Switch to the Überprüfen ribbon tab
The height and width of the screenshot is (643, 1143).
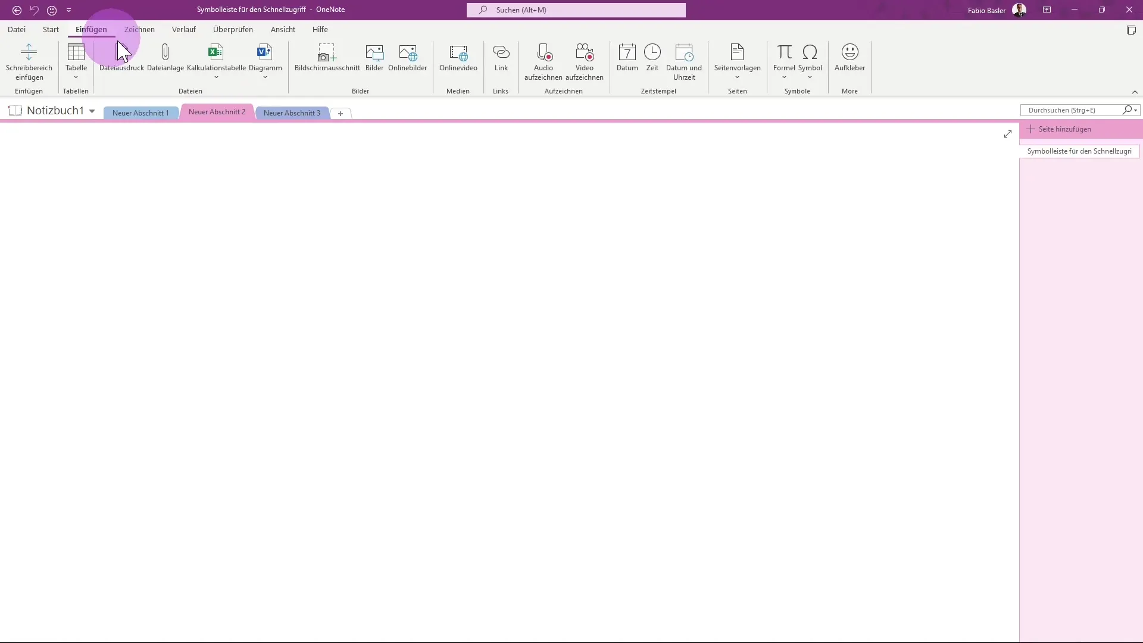pos(233,29)
